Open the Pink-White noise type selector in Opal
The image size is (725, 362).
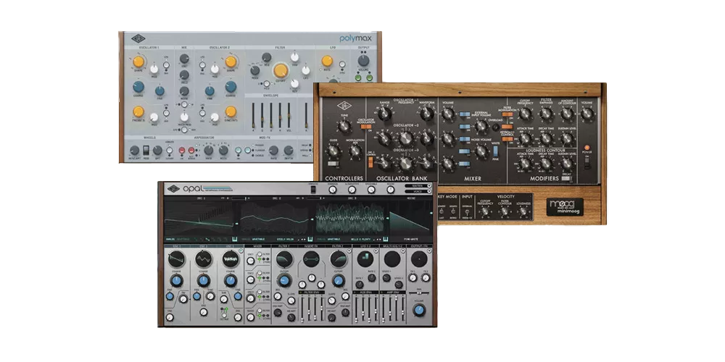[410, 239]
